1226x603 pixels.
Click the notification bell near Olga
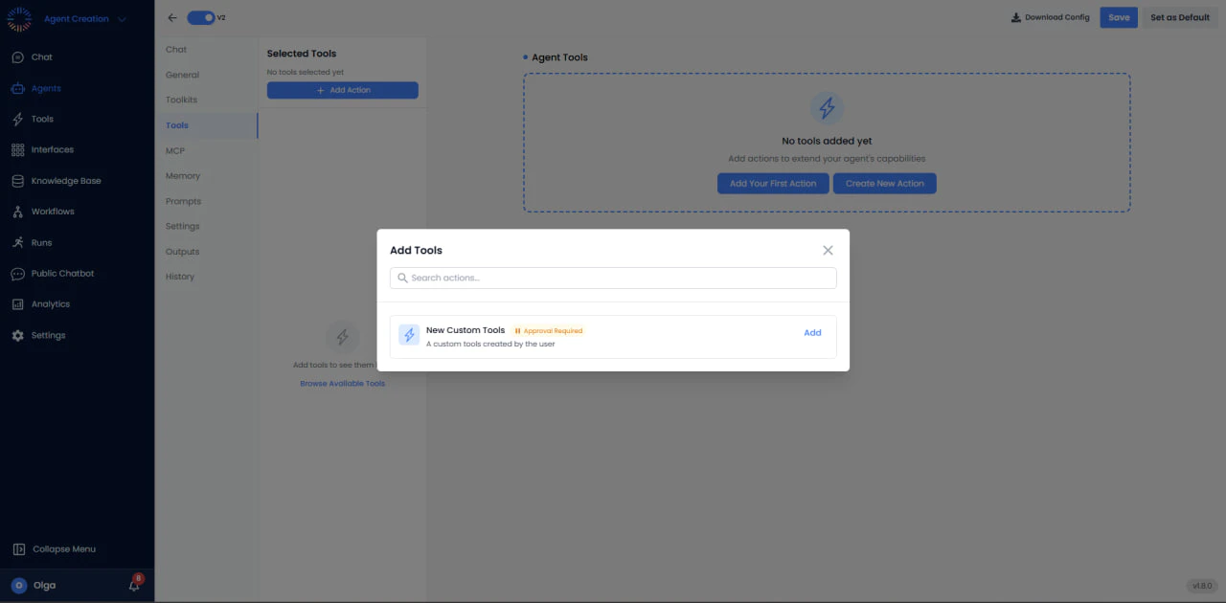pyautogui.click(x=134, y=585)
